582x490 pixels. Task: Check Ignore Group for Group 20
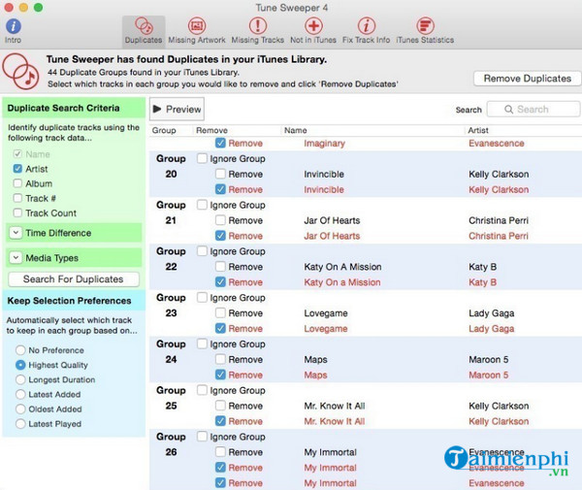coord(202,158)
